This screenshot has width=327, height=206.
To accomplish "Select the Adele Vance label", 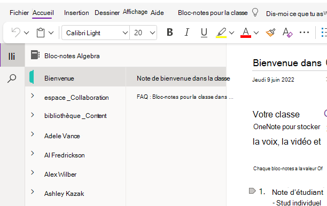I will click(x=62, y=136).
